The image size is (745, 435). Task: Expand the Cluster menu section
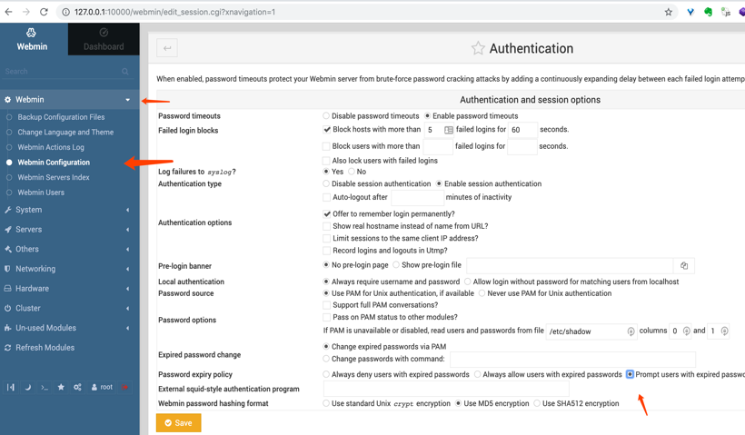tap(69, 308)
